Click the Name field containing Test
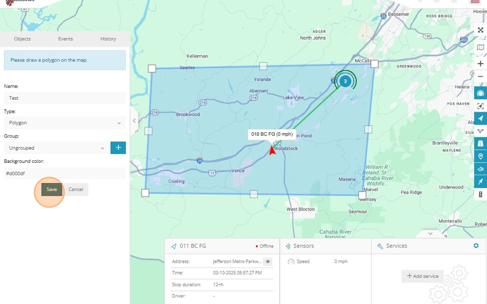Image resolution: width=487 pixels, height=304 pixels. (65, 98)
